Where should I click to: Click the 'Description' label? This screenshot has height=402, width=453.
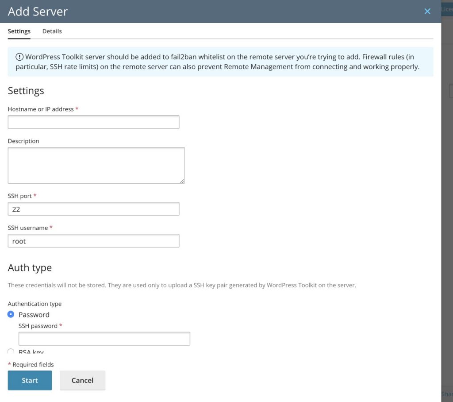23,141
